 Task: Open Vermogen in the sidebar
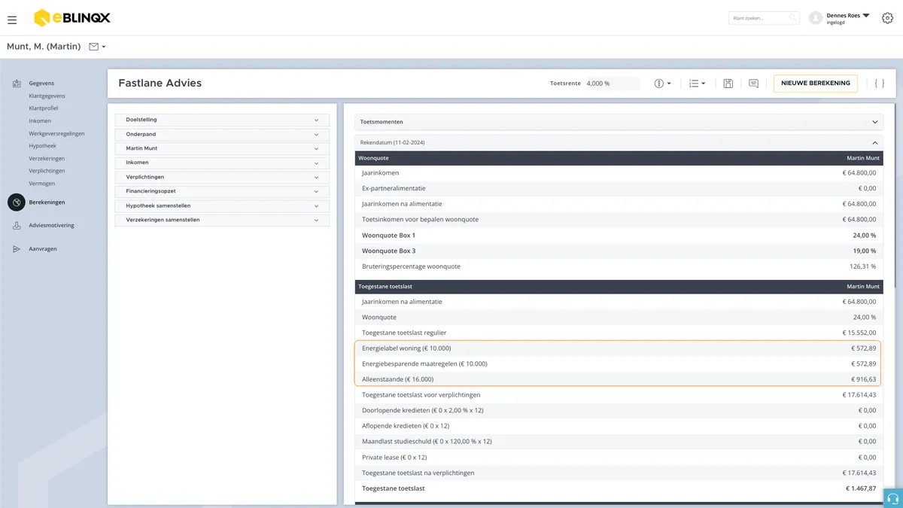[41, 184]
